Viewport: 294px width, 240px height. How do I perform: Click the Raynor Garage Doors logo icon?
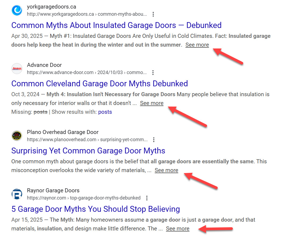click(17, 194)
